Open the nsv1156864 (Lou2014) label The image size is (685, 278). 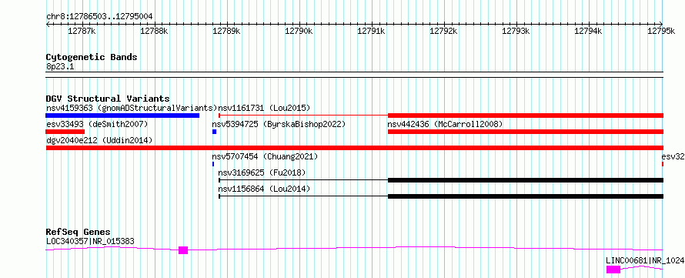click(264, 189)
